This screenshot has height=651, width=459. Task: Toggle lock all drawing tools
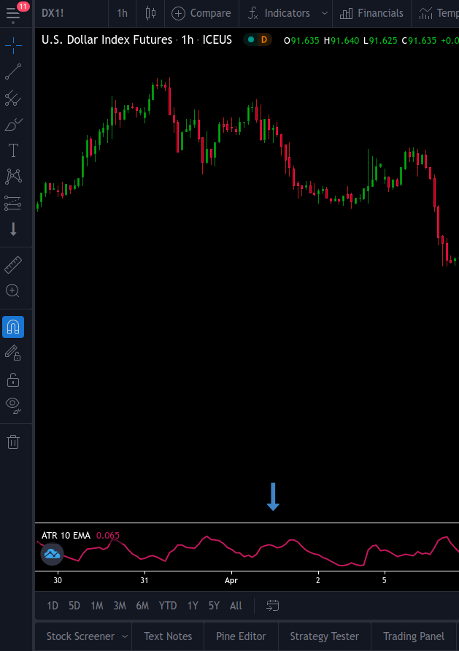13,380
